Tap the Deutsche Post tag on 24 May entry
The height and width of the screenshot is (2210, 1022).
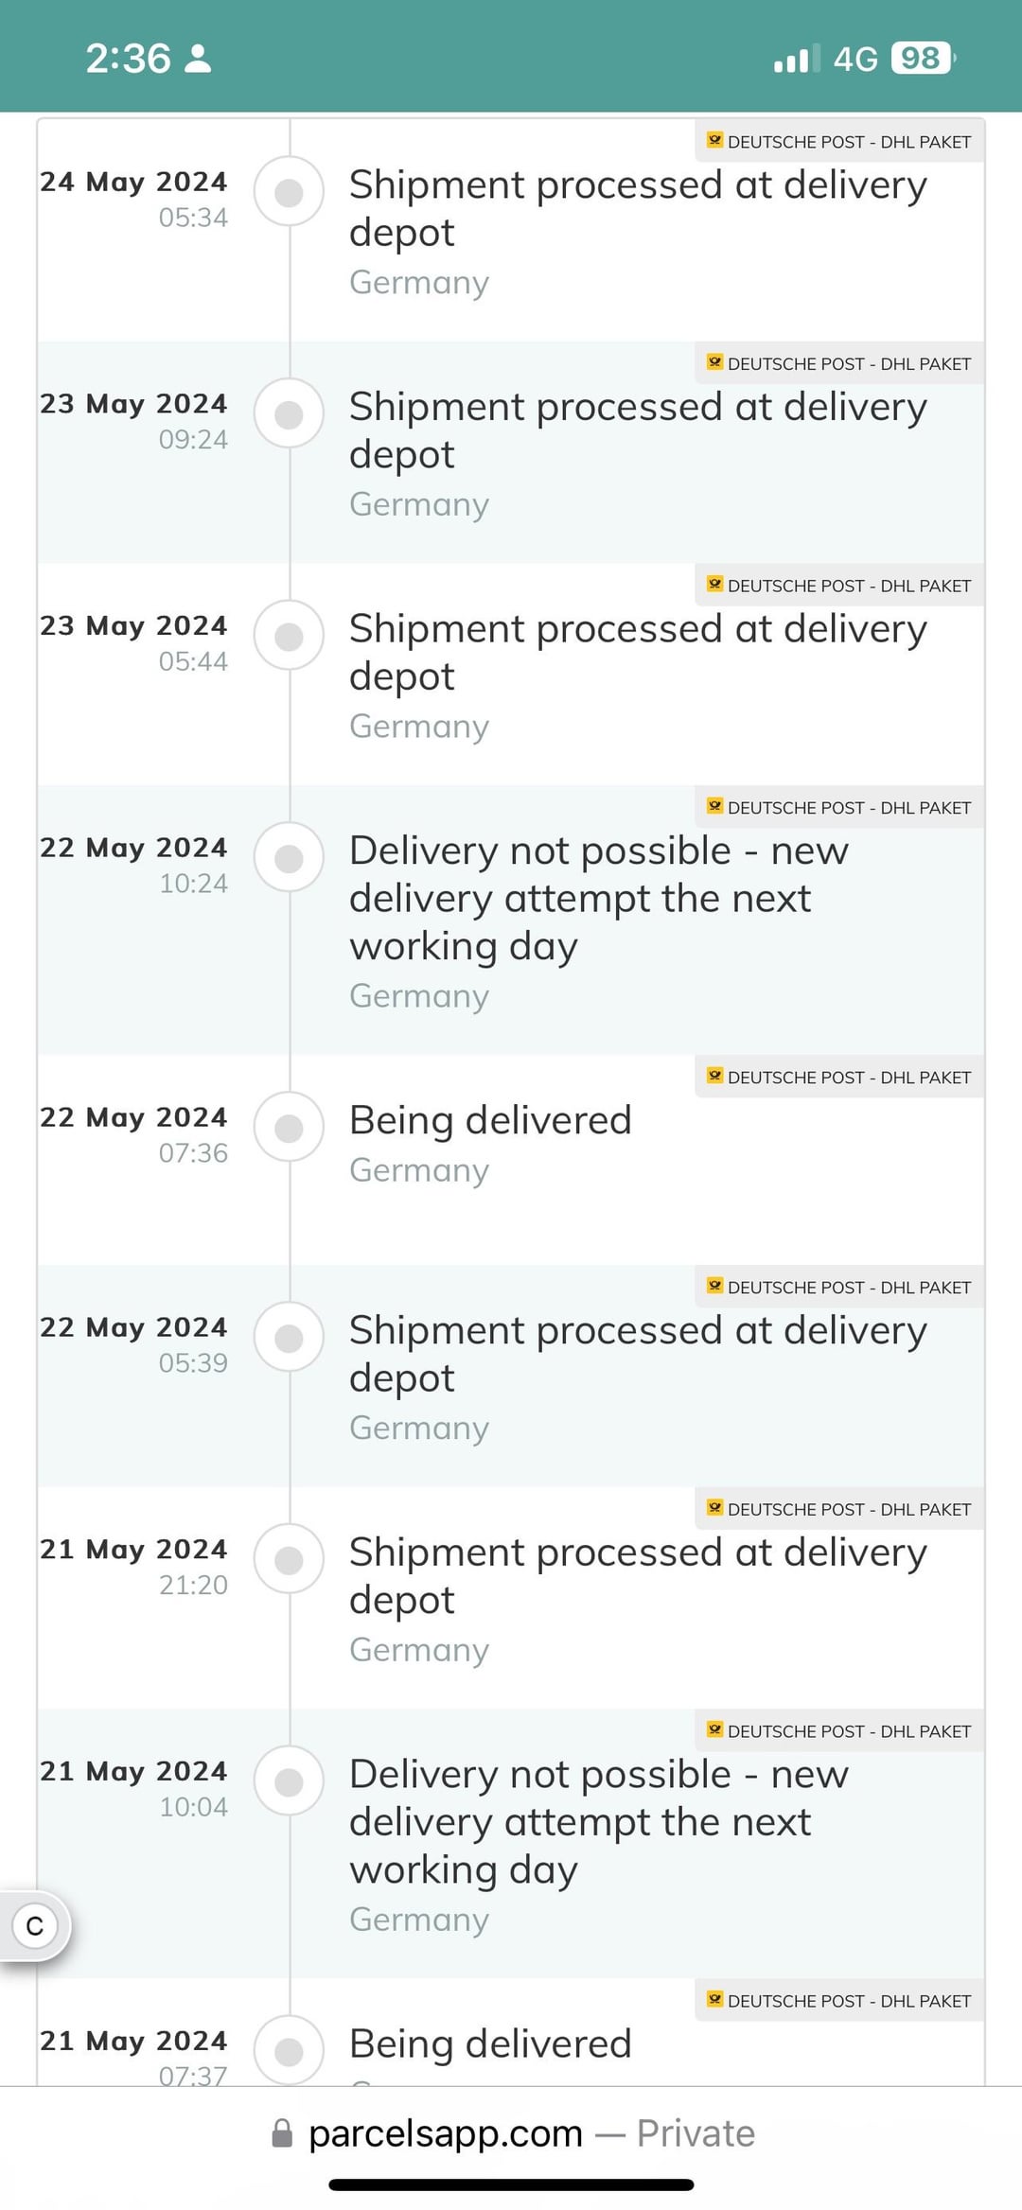[x=839, y=142]
